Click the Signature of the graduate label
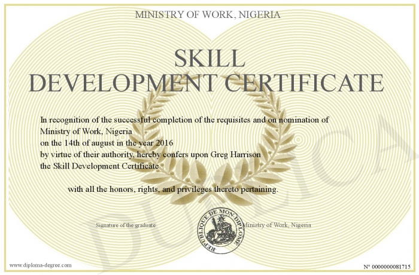 tap(126, 225)
